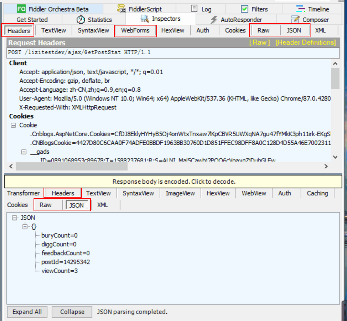
Task: Open response Transformer tab
Action: pos(23,193)
